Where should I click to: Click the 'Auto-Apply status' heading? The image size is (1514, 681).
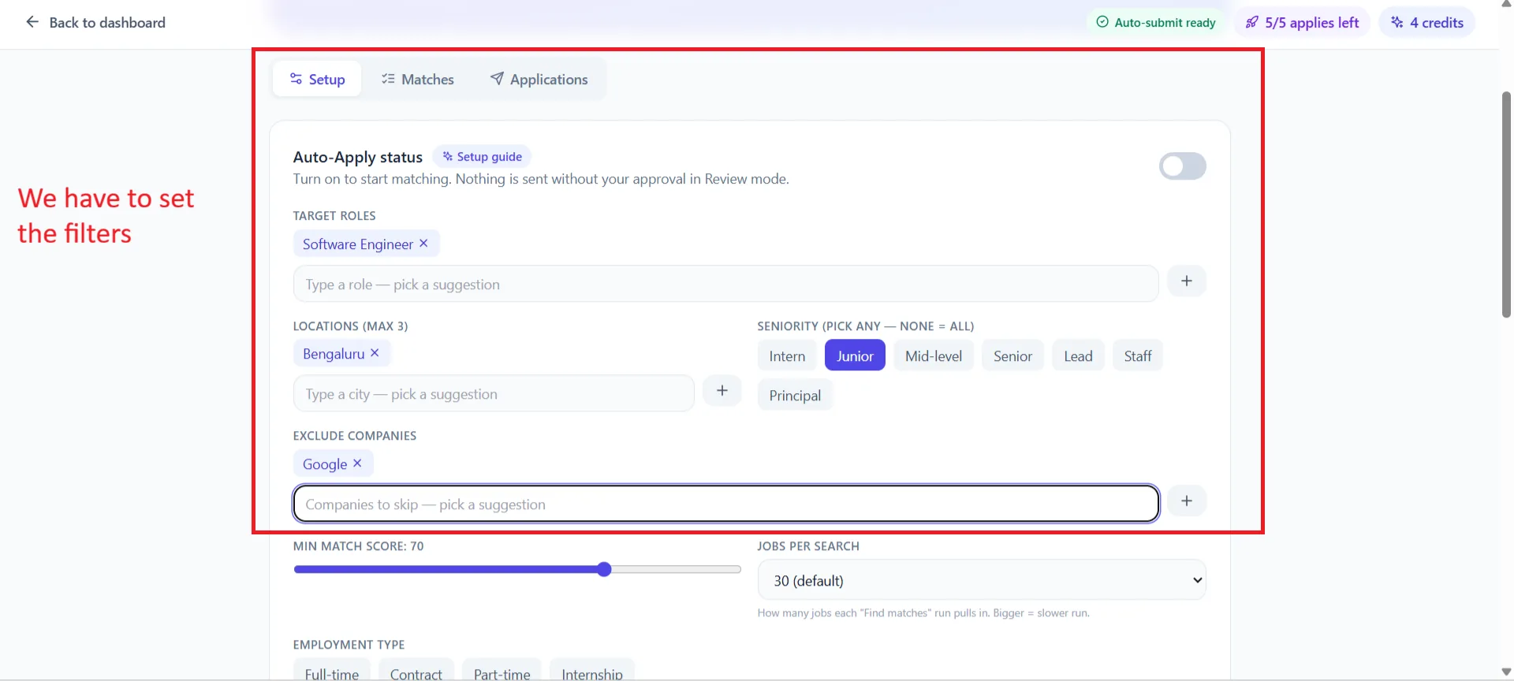(358, 157)
